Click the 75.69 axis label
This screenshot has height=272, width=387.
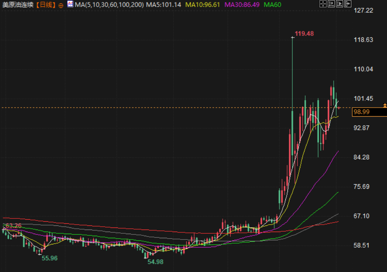(x=361, y=187)
